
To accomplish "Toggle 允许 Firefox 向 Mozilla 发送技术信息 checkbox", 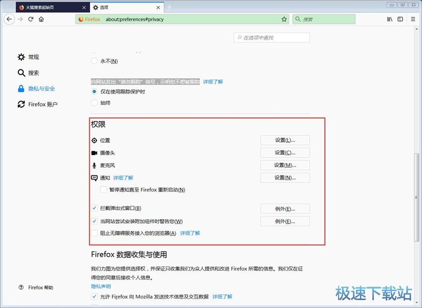I will pyautogui.click(x=94, y=297).
